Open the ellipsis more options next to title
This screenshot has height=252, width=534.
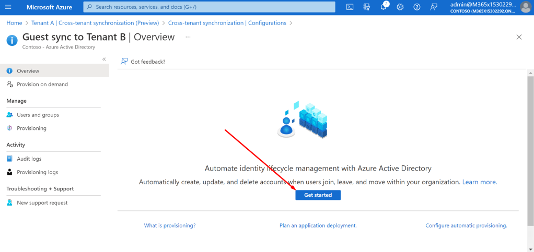[188, 37]
